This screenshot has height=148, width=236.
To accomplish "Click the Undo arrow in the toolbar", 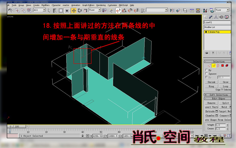I will [x=10, y=11].
